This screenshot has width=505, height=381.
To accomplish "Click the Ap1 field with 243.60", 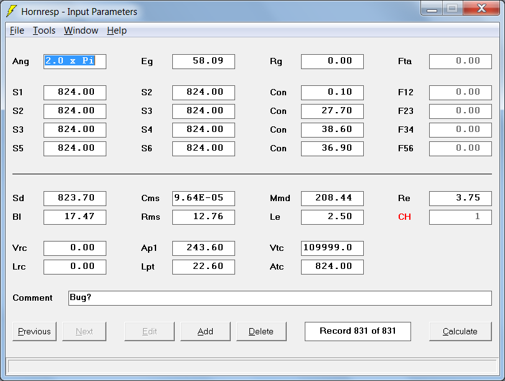I will 203,248.
